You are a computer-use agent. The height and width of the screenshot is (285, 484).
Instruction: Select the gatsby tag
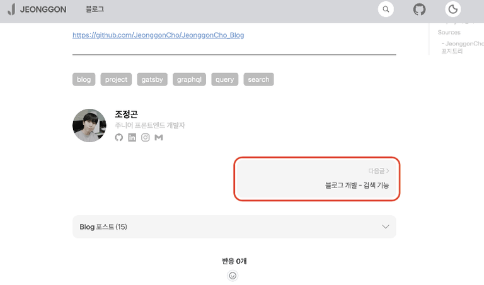tap(152, 79)
